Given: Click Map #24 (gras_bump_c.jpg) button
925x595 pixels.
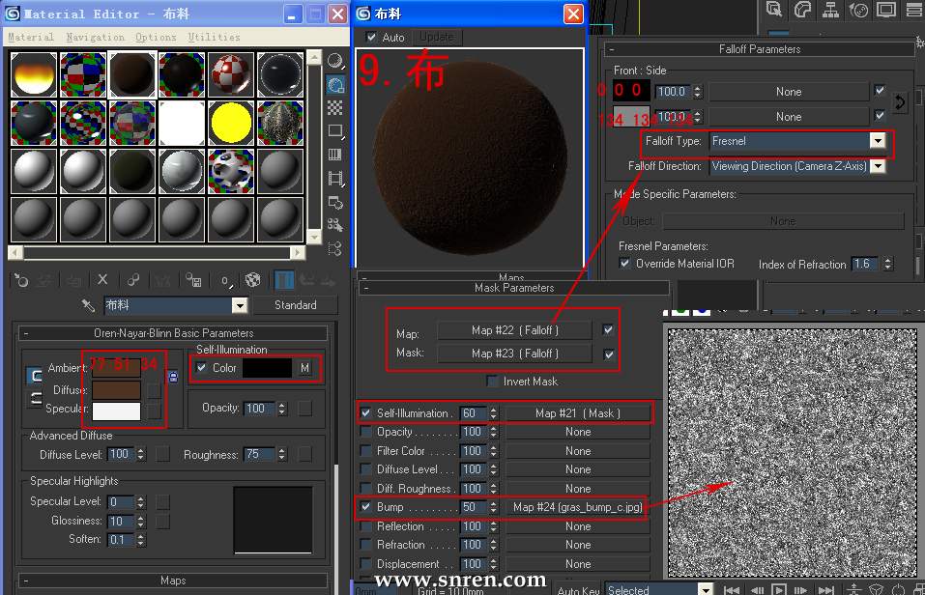Looking at the screenshot, I should 578,506.
